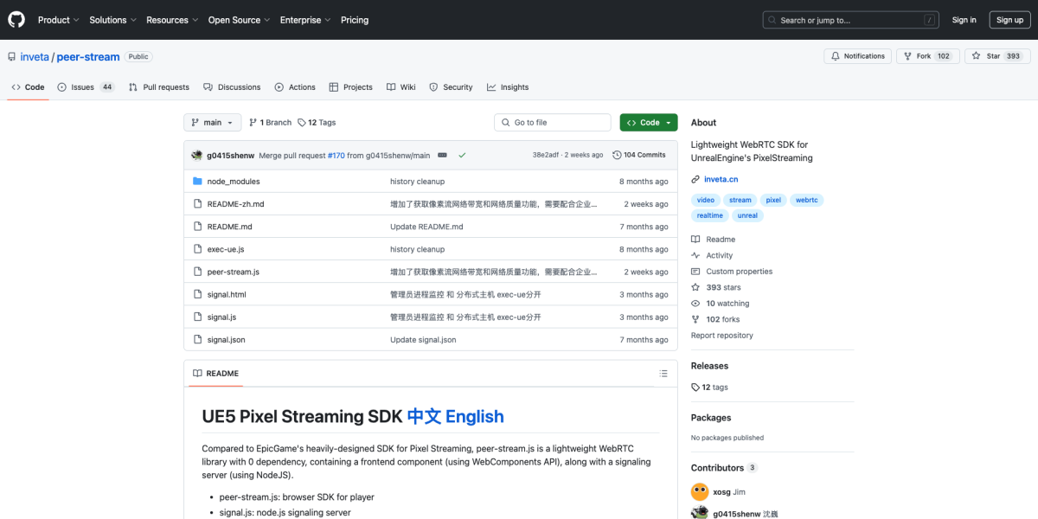Open the README outline icon
Viewport: 1038px width, 519px height.
[x=663, y=373]
